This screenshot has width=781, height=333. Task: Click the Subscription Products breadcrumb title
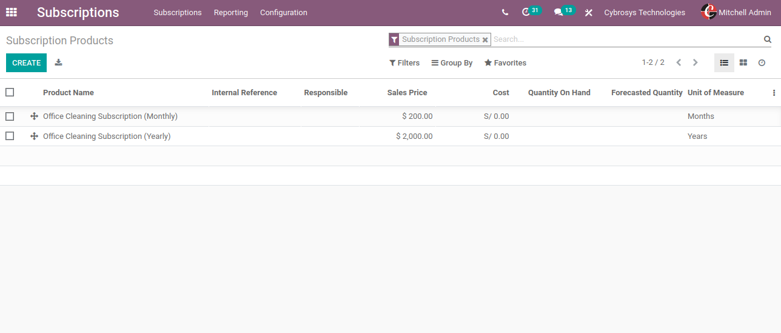59,41
